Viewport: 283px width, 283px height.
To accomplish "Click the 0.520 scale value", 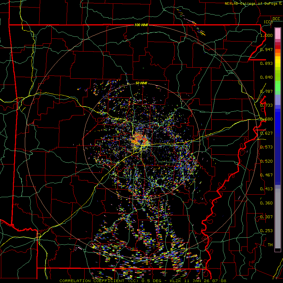I will point(266,161).
